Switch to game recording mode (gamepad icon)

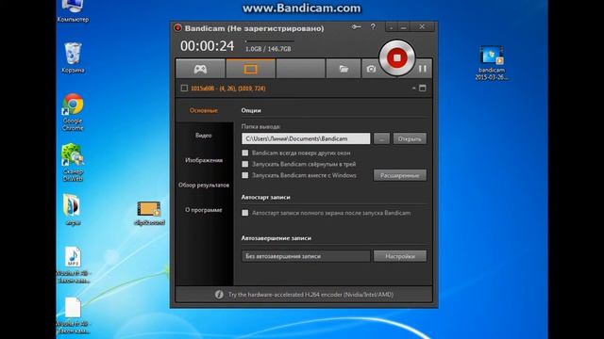pyautogui.click(x=200, y=69)
